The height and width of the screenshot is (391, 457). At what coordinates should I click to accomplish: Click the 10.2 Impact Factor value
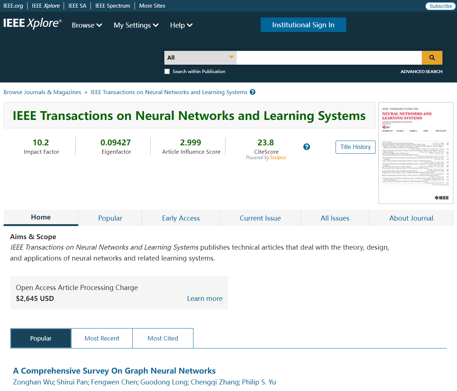coord(41,142)
